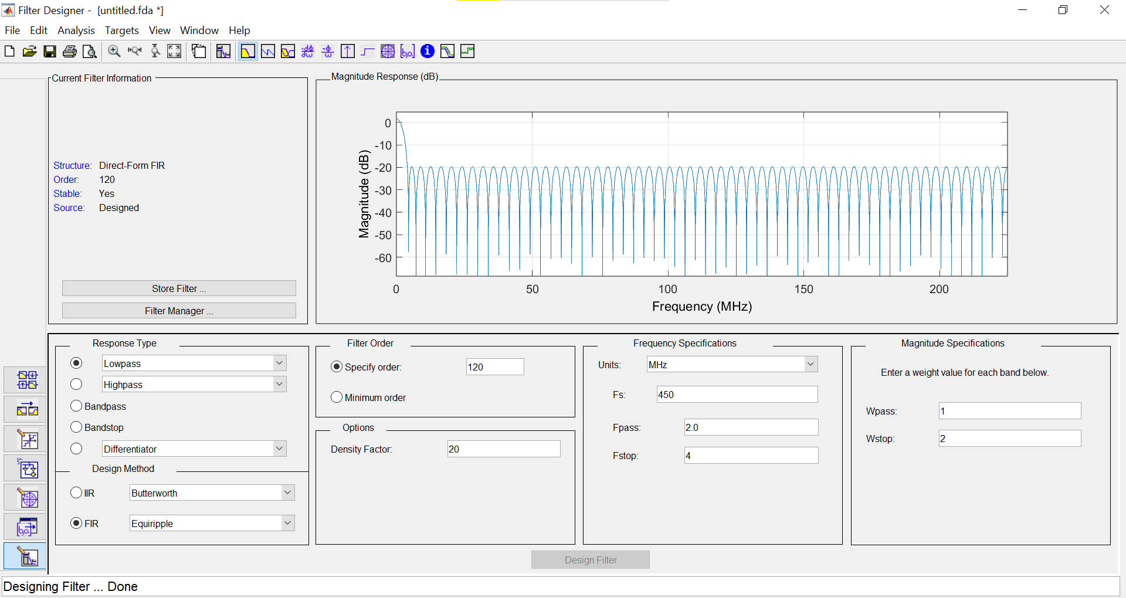Expand the Lowpass type dropdown
The image size is (1126, 598).
(280, 363)
